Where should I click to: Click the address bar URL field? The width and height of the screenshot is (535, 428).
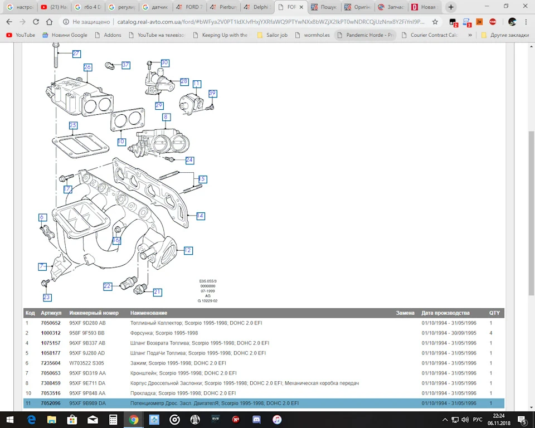[x=271, y=22]
